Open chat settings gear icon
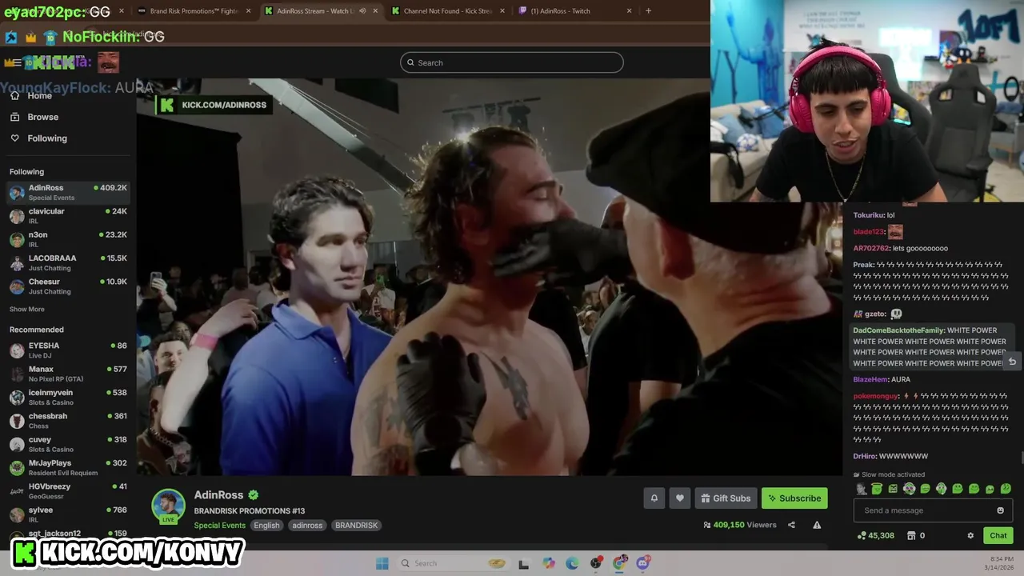 click(970, 535)
